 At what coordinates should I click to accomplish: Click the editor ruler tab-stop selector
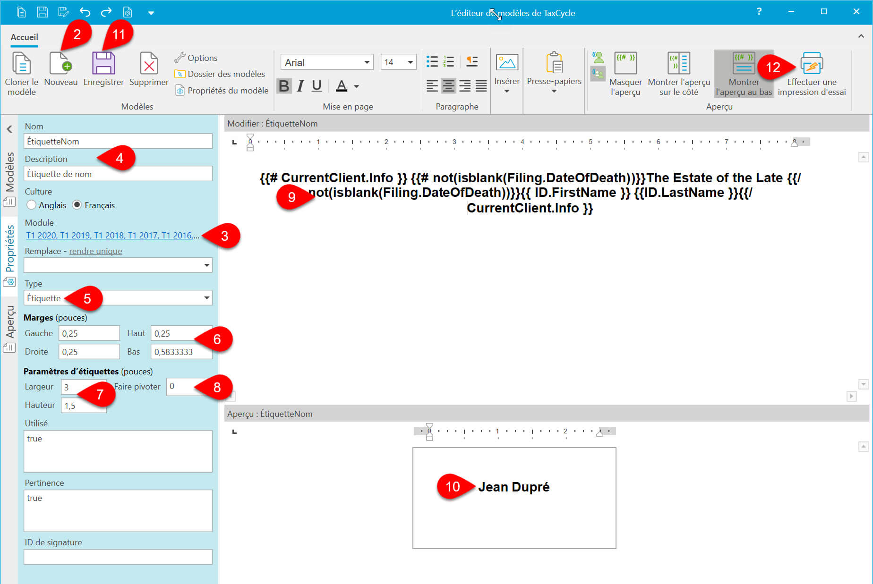click(x=234, y=142)
